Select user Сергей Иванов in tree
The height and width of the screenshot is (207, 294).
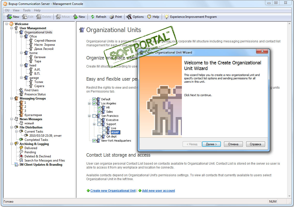point(45,41)
